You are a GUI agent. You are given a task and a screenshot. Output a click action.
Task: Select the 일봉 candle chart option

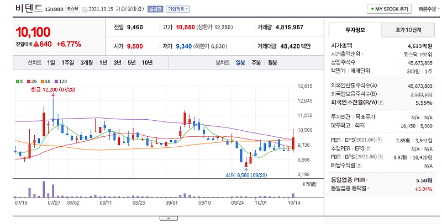tap(240, 62)
